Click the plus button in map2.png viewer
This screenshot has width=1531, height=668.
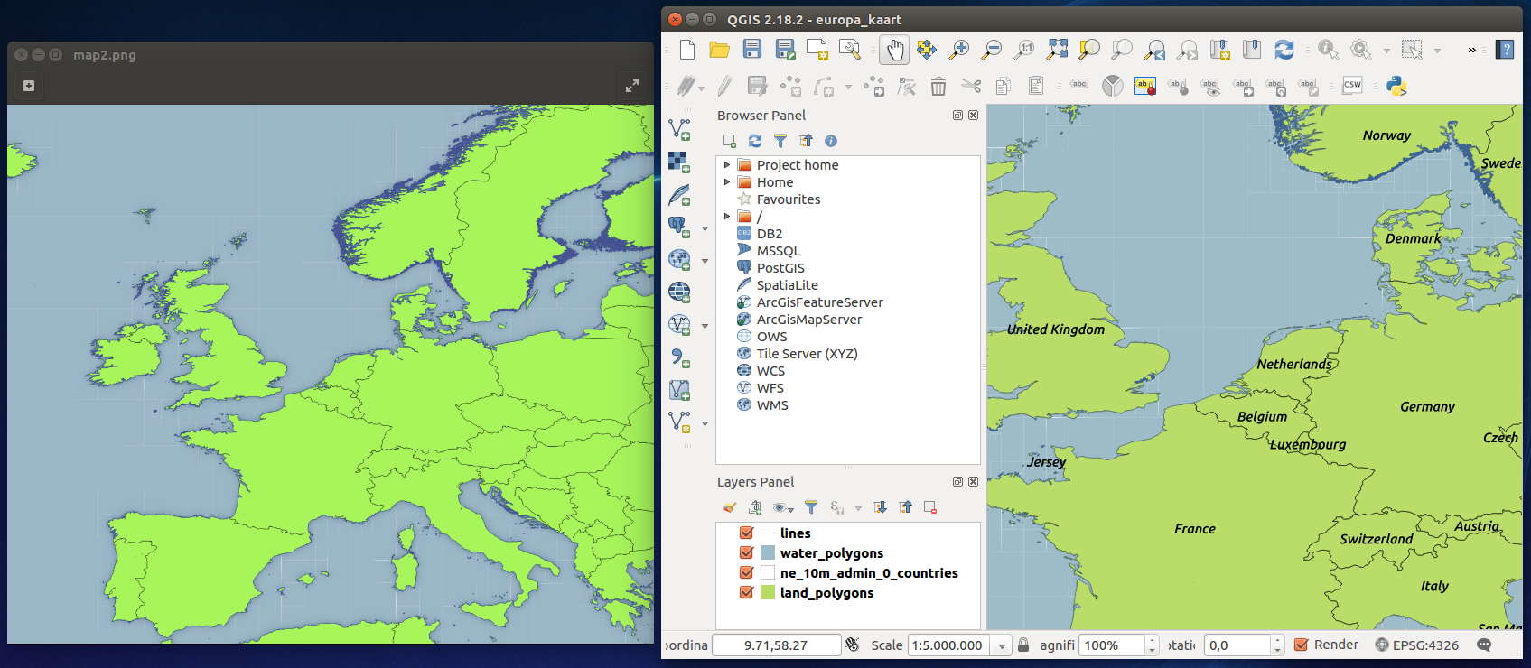29,86
